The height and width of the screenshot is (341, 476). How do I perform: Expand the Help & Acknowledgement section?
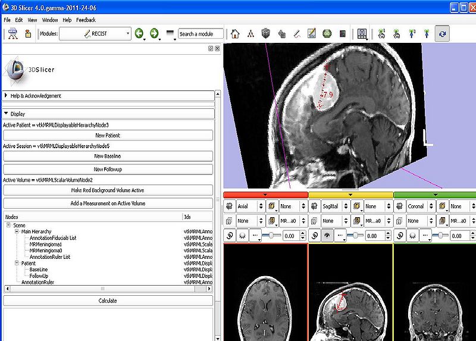click(x=108, y=96)
